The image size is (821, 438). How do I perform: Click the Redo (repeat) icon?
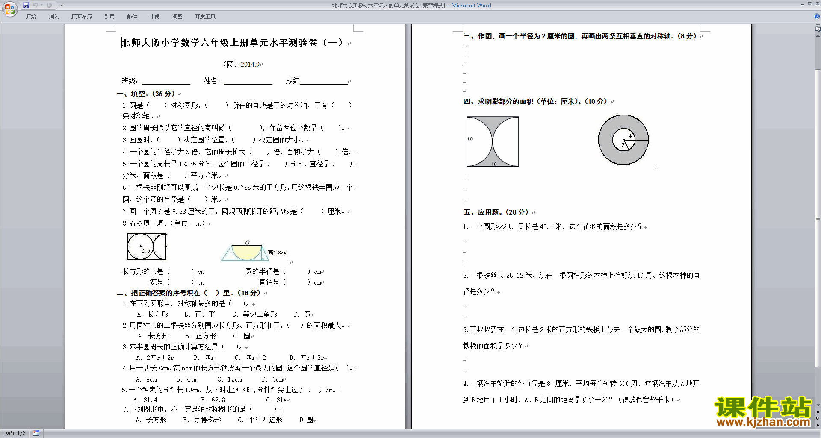pyautogui.click(x=49, y=5)
